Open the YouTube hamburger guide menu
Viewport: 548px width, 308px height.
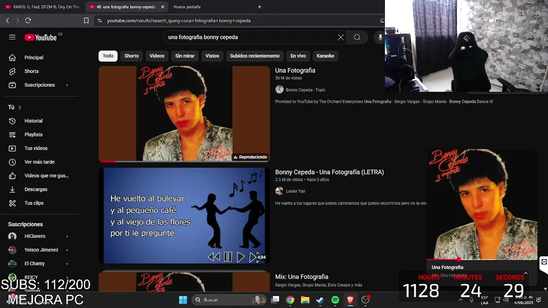point(12,37)
